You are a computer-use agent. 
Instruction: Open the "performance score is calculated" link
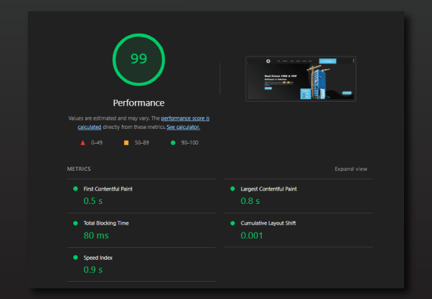click(185, 118)
